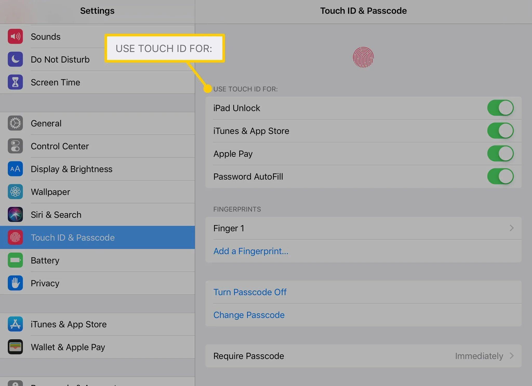Image resolution: width=532 pixels, height=386 pixels.
Task: Open Do Not Disturb moon icon
Action: pos(15,59)
